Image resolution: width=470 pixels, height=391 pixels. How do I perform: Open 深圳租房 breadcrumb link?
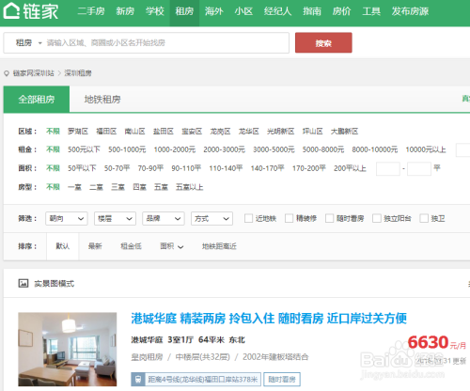click(78, 73)
